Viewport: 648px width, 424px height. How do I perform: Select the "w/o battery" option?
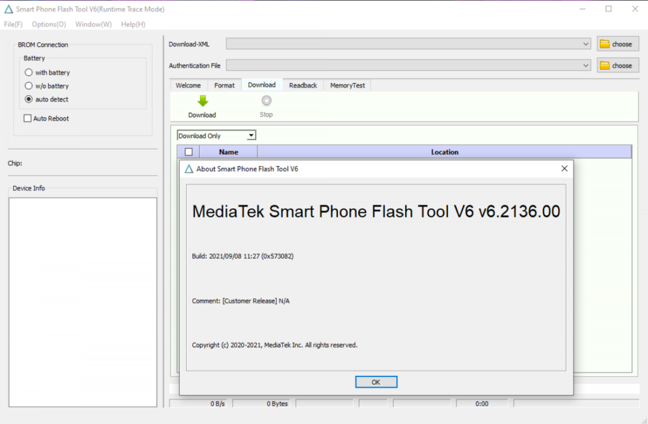29,86
